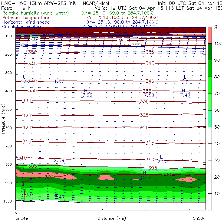Image resolution: width=224 pixels, height=224 pixels.
Task: Click the colorbar tick label "90"
Action: click(217, 60)
